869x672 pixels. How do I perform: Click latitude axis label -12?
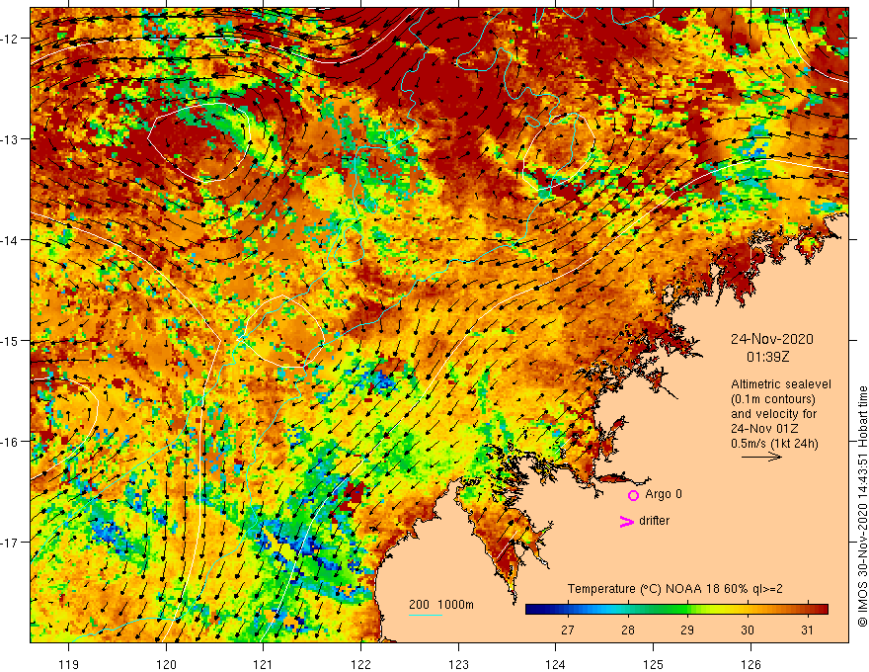tap(11, 39)
